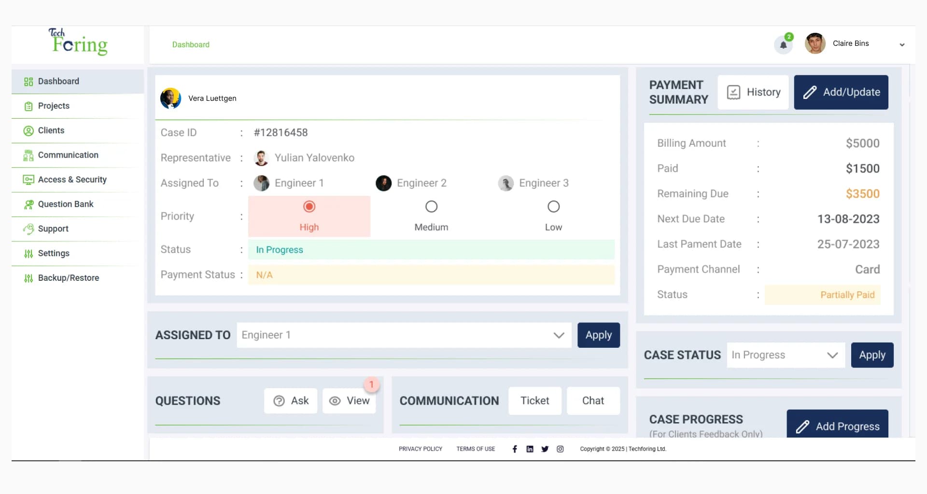Click the Access & Security icon
Image resolution: width=927 pixels, height=494 pixels.
(28, 180)
